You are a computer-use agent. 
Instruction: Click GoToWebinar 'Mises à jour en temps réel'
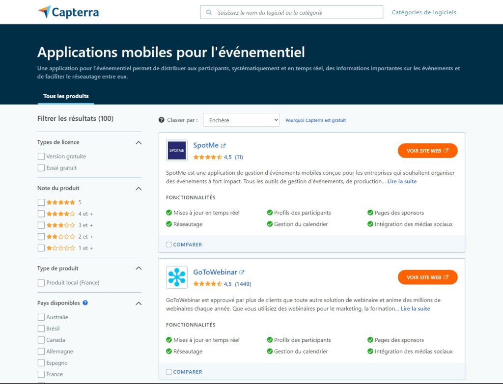point(206,340)
